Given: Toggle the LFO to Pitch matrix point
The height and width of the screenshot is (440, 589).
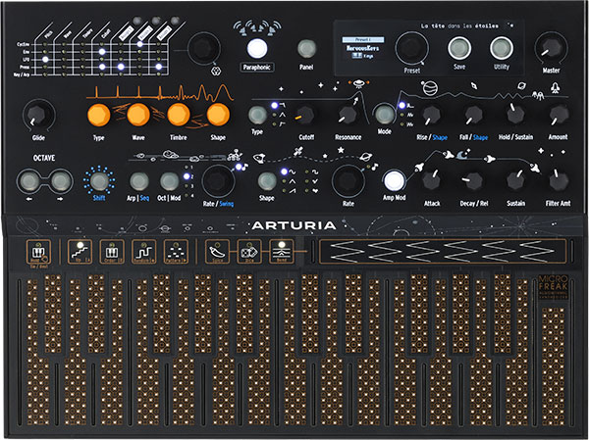Looking at the screenshot, I should pyautogui.click(x=45, y=59).
